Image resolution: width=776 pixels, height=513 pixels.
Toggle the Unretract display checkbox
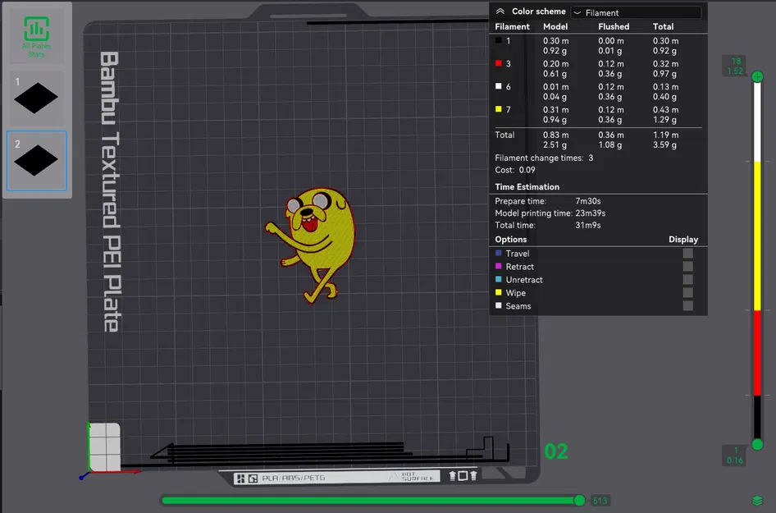pos(687,280)
